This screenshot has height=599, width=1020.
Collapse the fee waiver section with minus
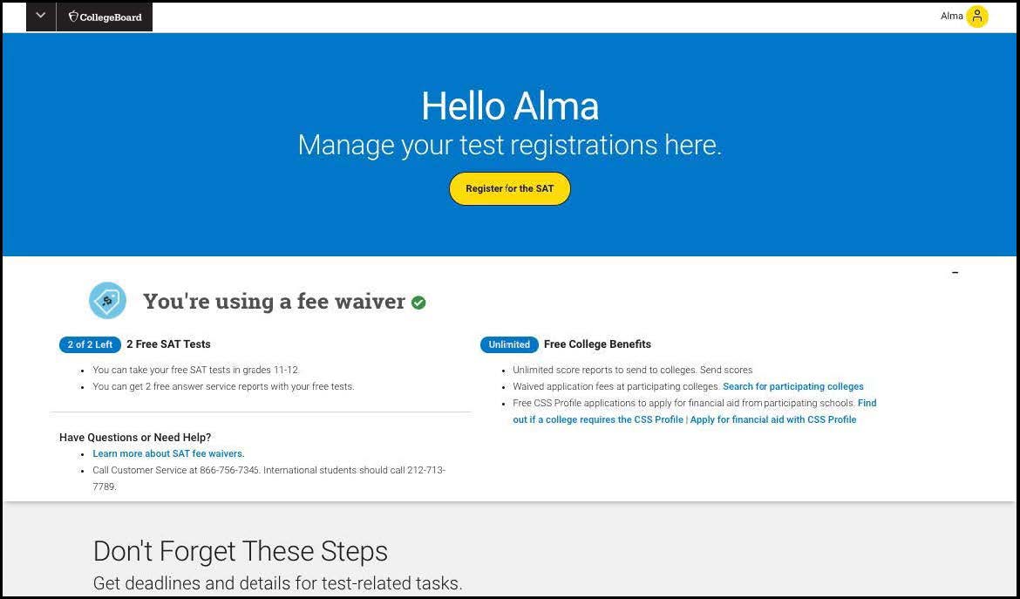point(955,273)
